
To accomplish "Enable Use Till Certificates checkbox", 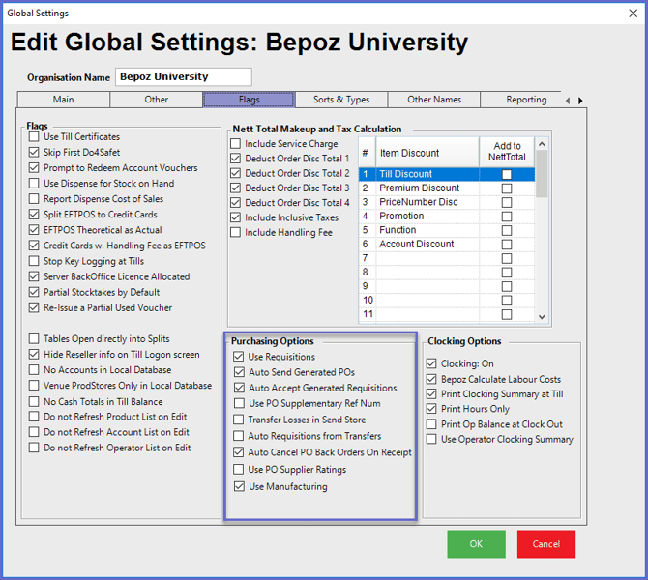I will 35,137.
